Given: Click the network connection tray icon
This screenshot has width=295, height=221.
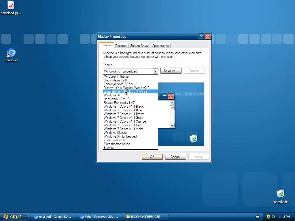Looking at the screenshot, I should point(274,217).
